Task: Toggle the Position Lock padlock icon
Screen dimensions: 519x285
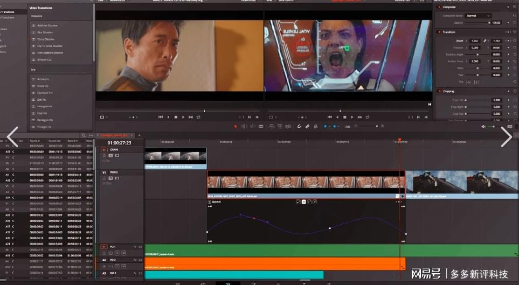Action: point(316,127)
